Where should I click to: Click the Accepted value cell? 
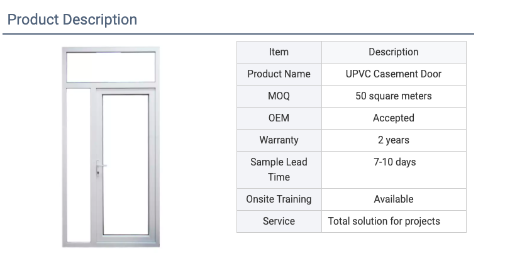pyautogui.click(x=394, y=118)
